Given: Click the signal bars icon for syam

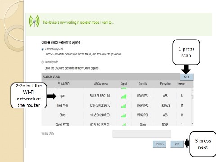Looking at the screenshot, I should 124,96.
